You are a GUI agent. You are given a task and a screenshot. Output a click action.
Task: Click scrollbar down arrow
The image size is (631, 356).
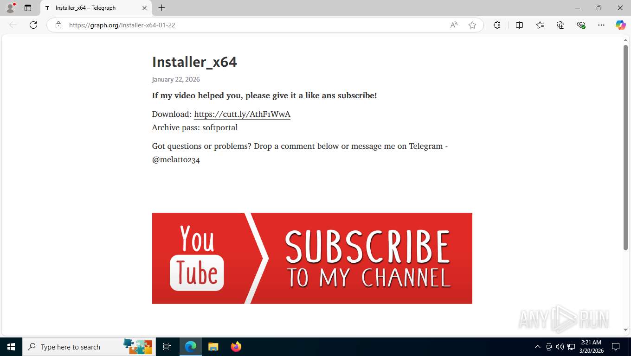625,330
